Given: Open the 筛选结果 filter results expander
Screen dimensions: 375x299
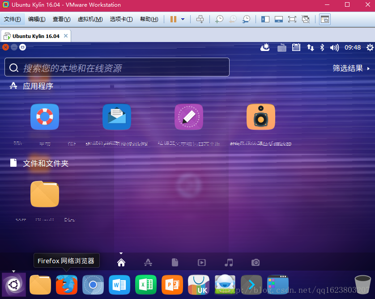Looking at the screenshot, I should [x=349, y=68].
